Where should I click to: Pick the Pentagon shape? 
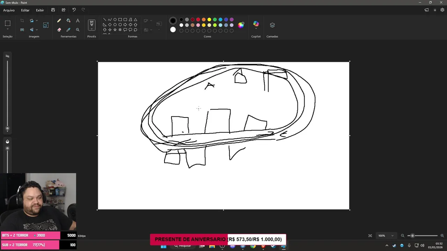(115, 25)
